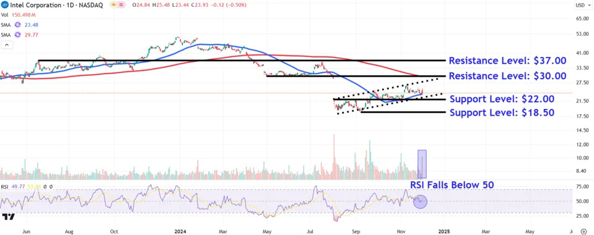This screenshot has width=594, height=235.
Task: Click the Jul label on the time axis
Action: 310,231
